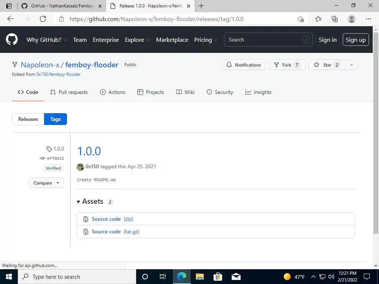This screenshot has height=284, width=379.
Task: Click the eff0d21 commit hash
Action: click(56, 158)
